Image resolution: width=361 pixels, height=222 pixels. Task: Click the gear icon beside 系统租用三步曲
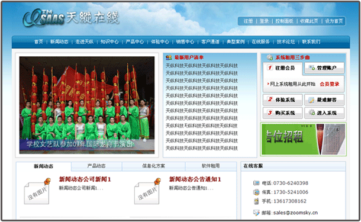pos(270,57)
